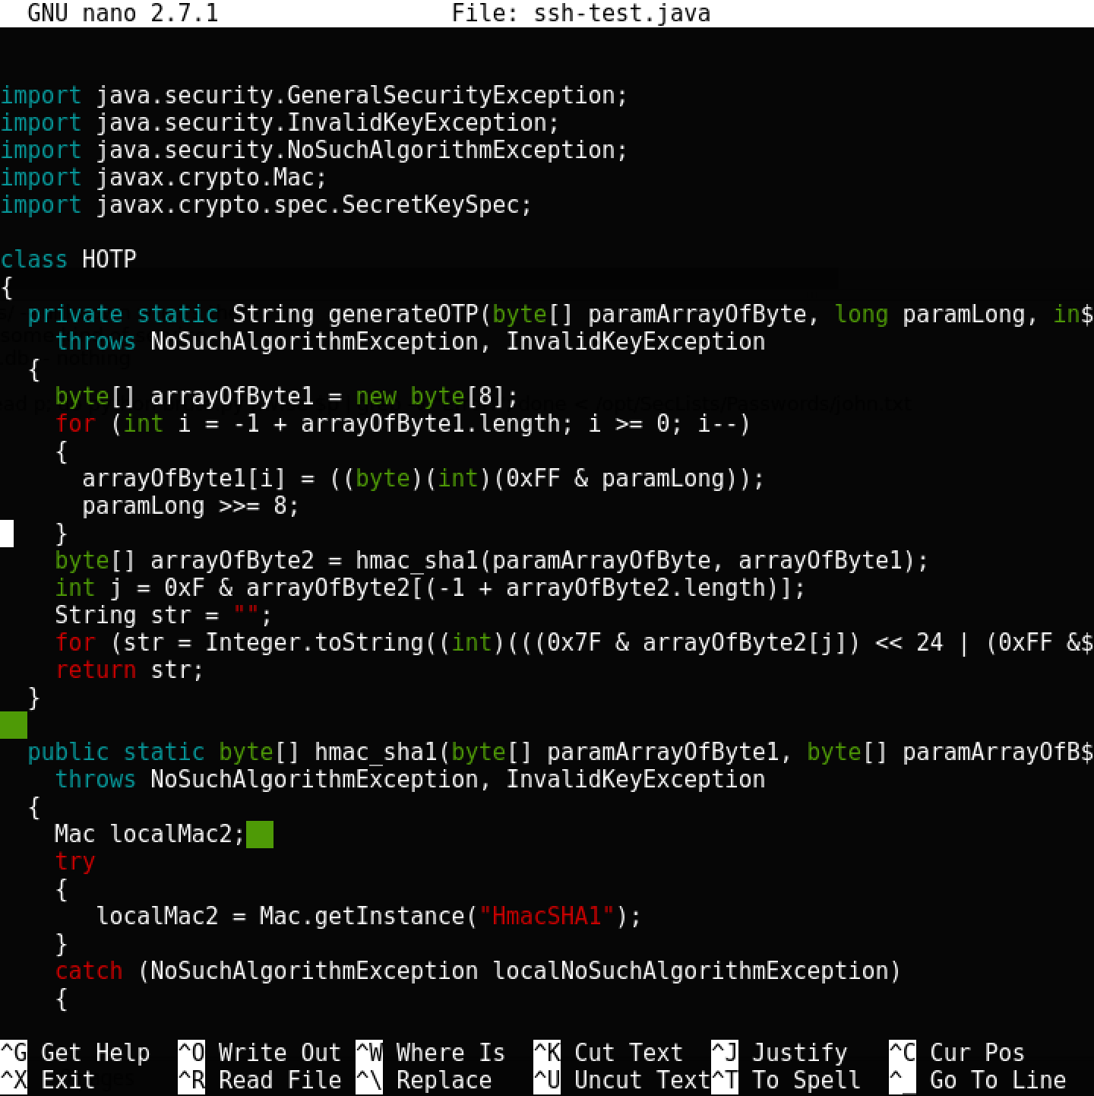
Task: Place cursor on 'byte[] arrayOfByte1 = new byte[8];'
Action: 287,396
